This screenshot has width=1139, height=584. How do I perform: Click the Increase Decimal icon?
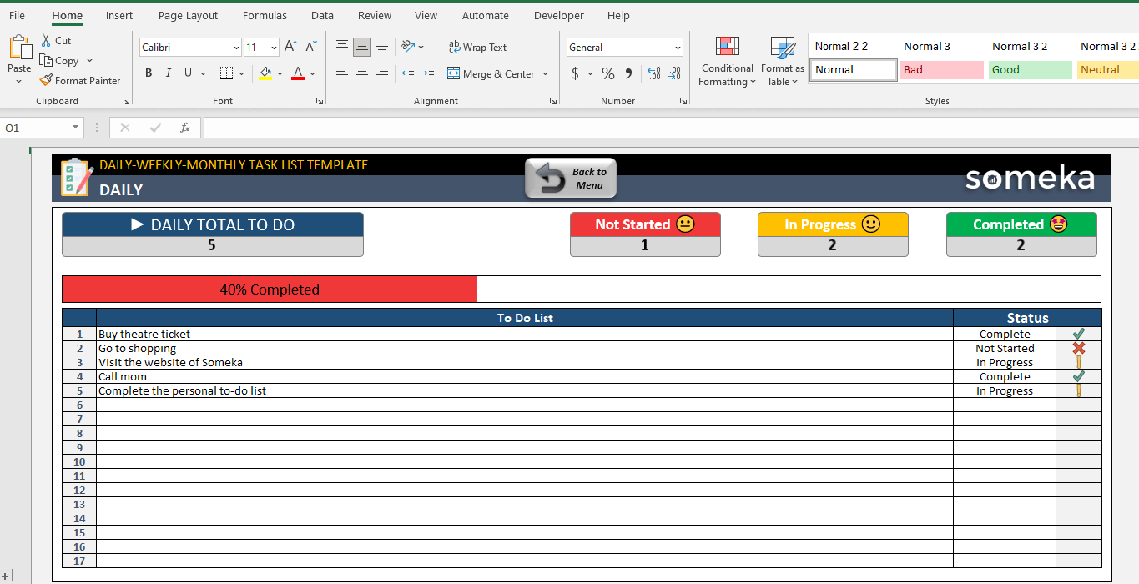pyautogui.click(x=653, y=73)
